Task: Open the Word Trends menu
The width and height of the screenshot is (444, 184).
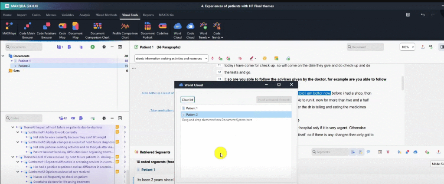Action: [x=204, y=31]
